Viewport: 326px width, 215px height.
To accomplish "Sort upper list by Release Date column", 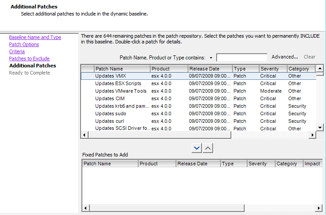I will [x=210, y=69].
